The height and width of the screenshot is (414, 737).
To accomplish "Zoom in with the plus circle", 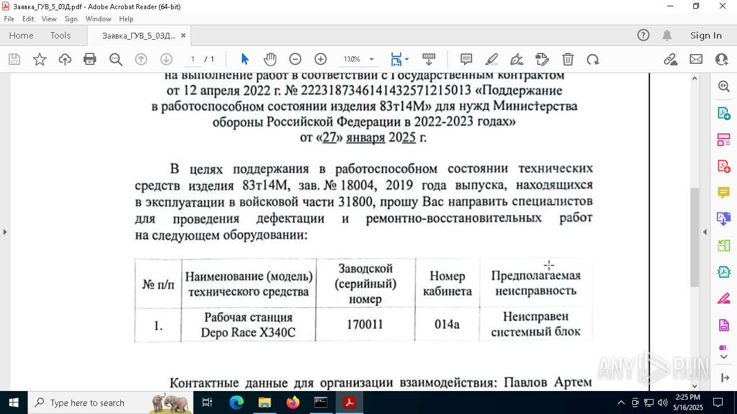I will (321, 59).
